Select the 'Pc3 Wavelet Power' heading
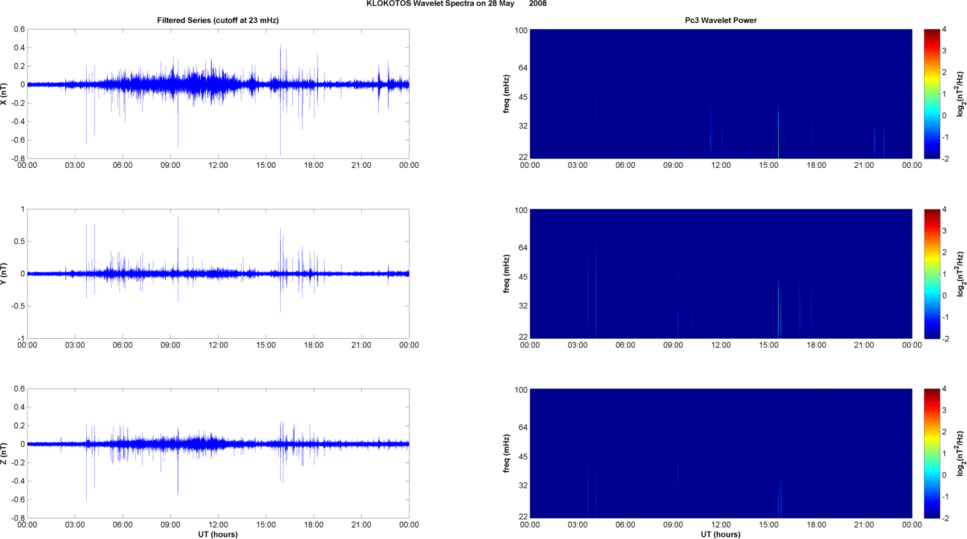Screen dimensions: 967x539 tap(720, 20)
